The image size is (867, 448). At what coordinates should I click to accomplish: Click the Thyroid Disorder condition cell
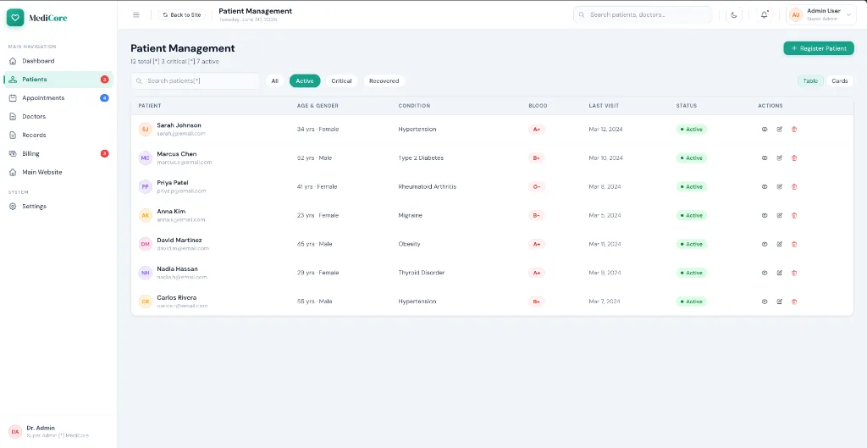point(422,274)
